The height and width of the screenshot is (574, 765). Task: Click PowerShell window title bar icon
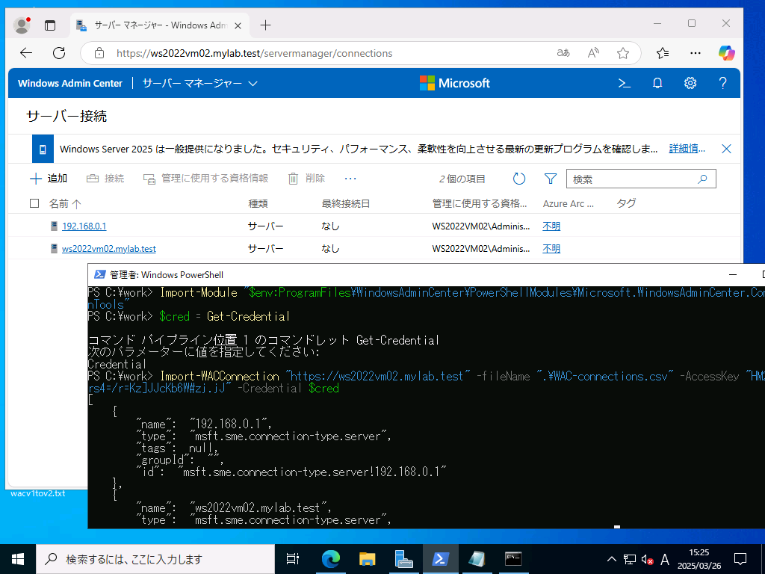pos(99,275)
